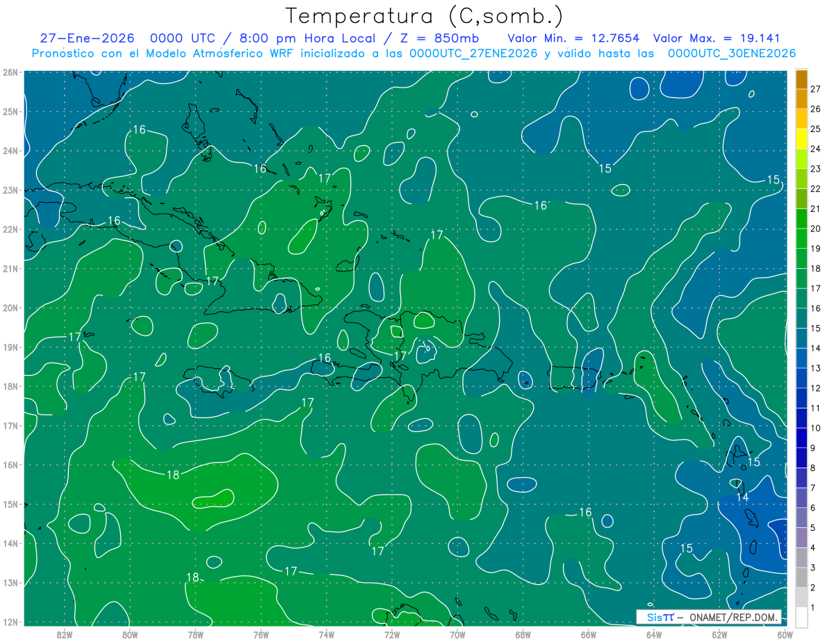
Task: Click the "26N" latitude axis label
Action: point(10,72)
